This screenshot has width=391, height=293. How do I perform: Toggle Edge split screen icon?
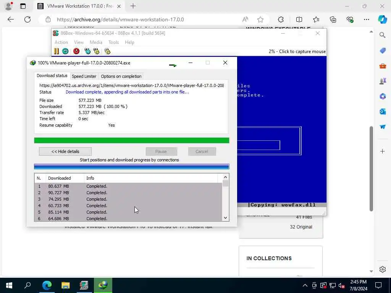coord(299,19)
